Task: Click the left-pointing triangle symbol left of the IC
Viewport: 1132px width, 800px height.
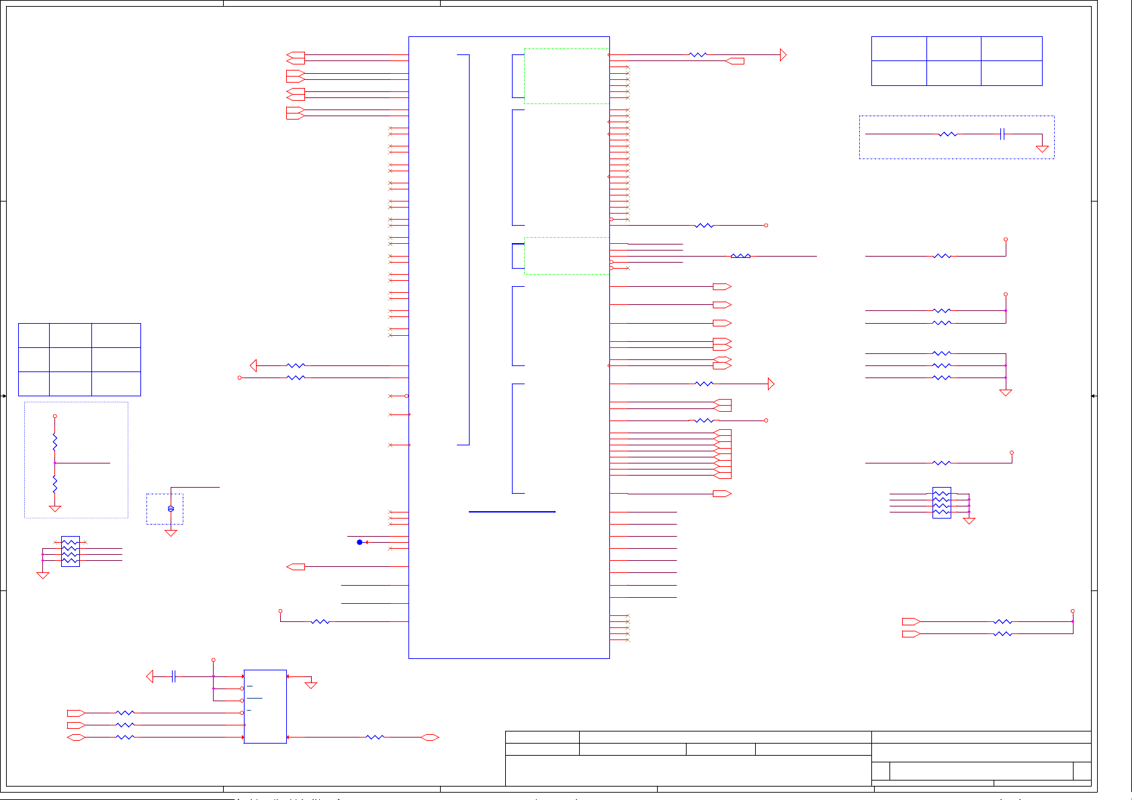Action: [253, 365]
